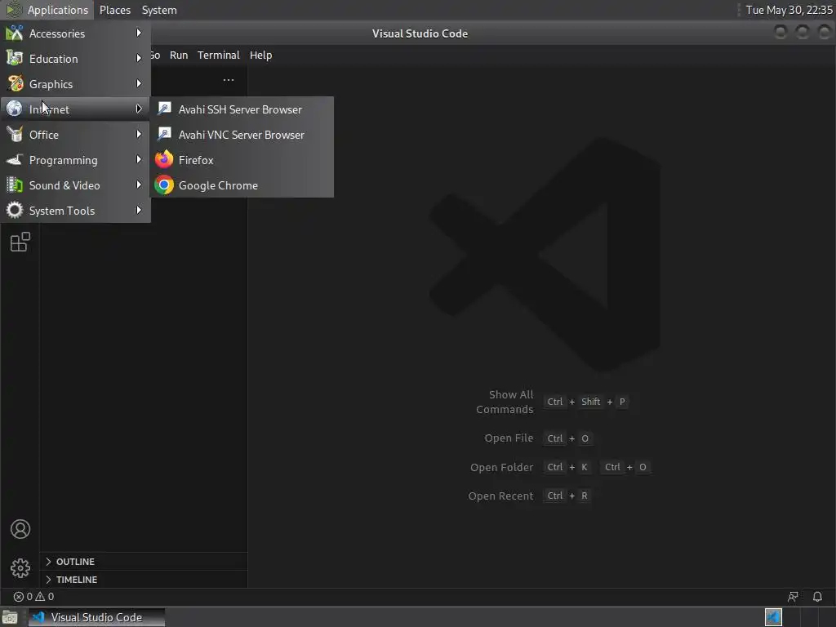Select the Avahi VNC Server Browser entry

point(242,135)
